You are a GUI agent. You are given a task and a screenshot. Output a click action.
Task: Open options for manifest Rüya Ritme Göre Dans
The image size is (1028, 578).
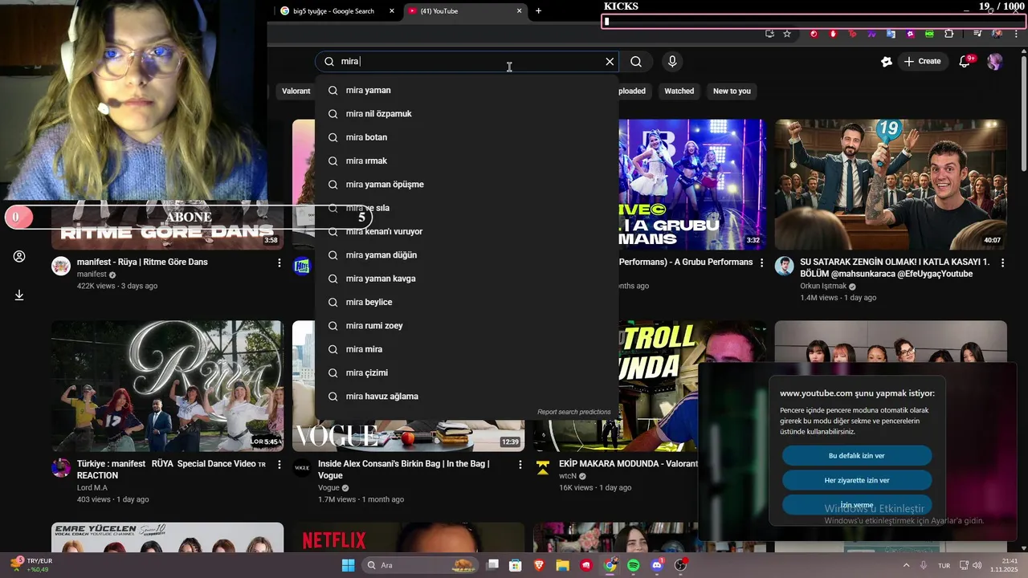click(279, 263)
